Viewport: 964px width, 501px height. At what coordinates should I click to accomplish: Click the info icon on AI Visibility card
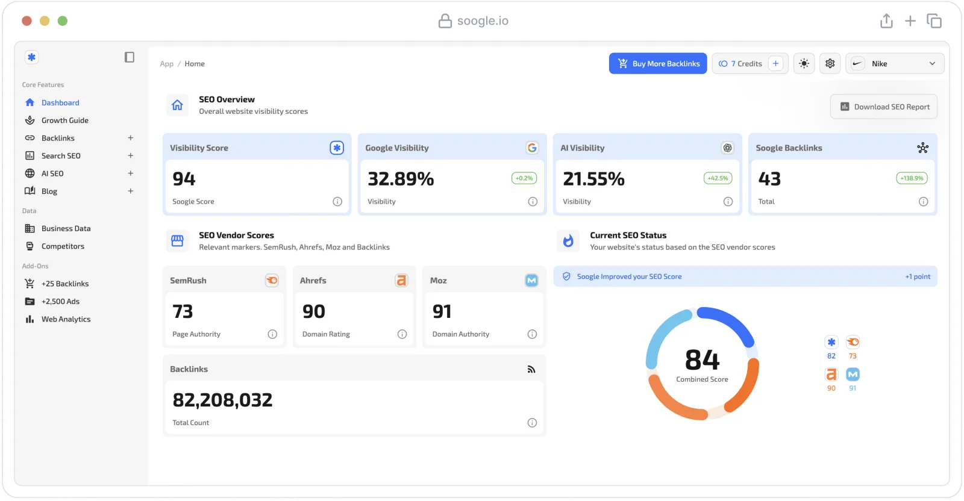(x=728, y=202)
